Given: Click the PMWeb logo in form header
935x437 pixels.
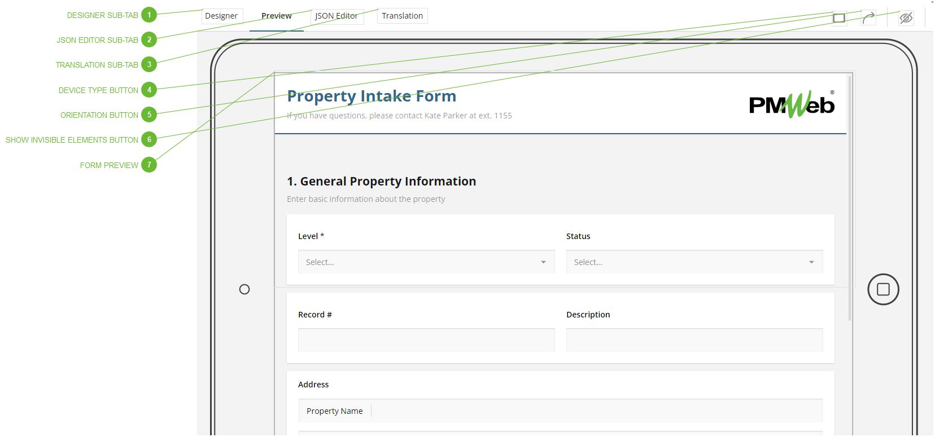Looking at the screenshot, I should (x=791, y=104).
